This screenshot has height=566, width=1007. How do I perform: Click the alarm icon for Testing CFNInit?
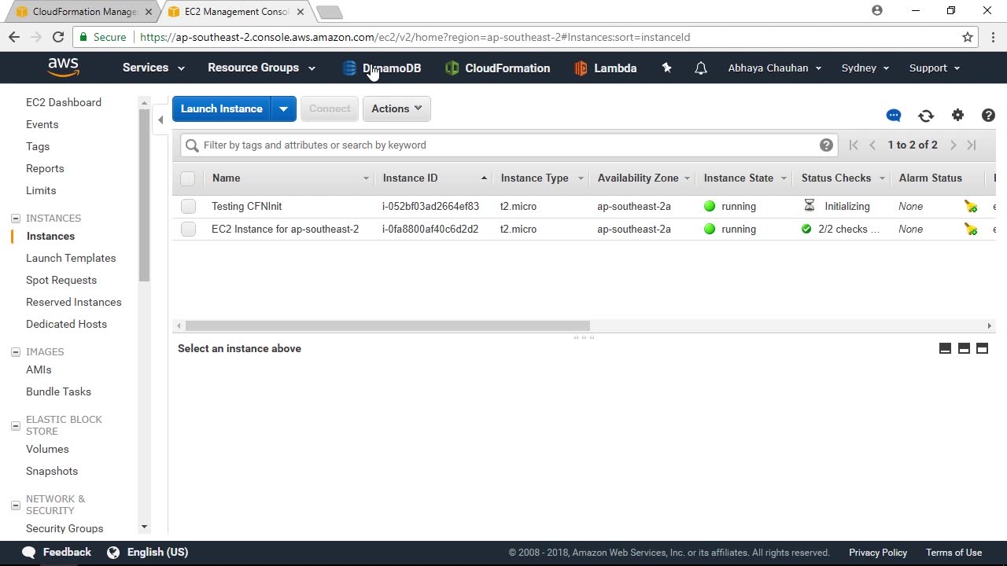(971, 206)
